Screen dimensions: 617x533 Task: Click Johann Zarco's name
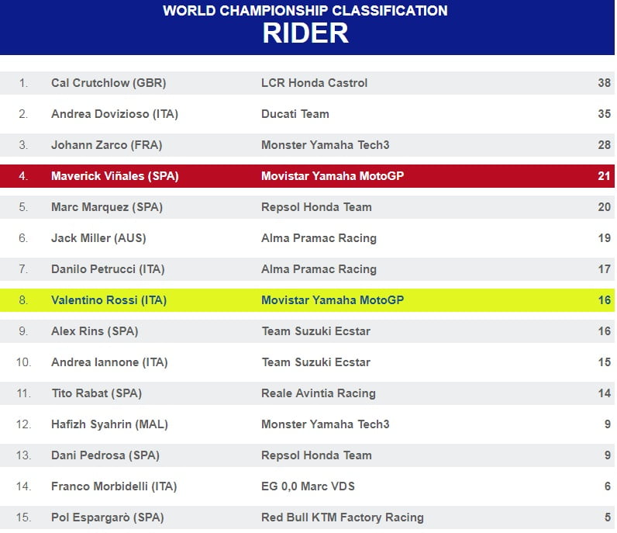pos(107,145)
